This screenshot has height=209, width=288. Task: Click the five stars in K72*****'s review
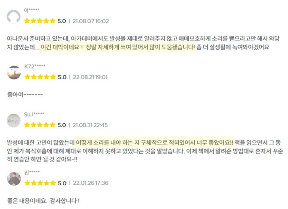[40, 77]
